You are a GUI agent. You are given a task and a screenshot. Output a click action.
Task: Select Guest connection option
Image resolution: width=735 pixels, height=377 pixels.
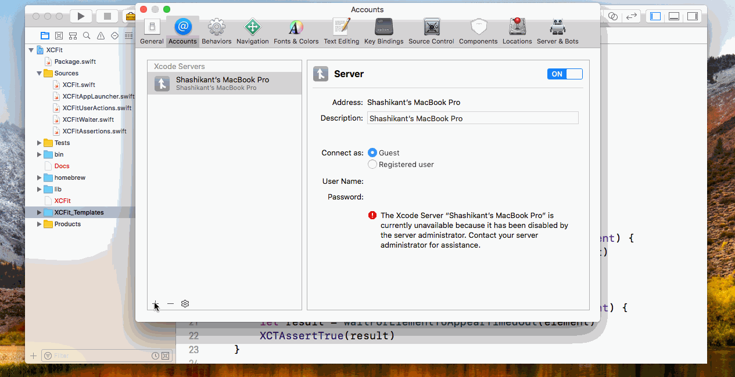click(x=372, y=153)
